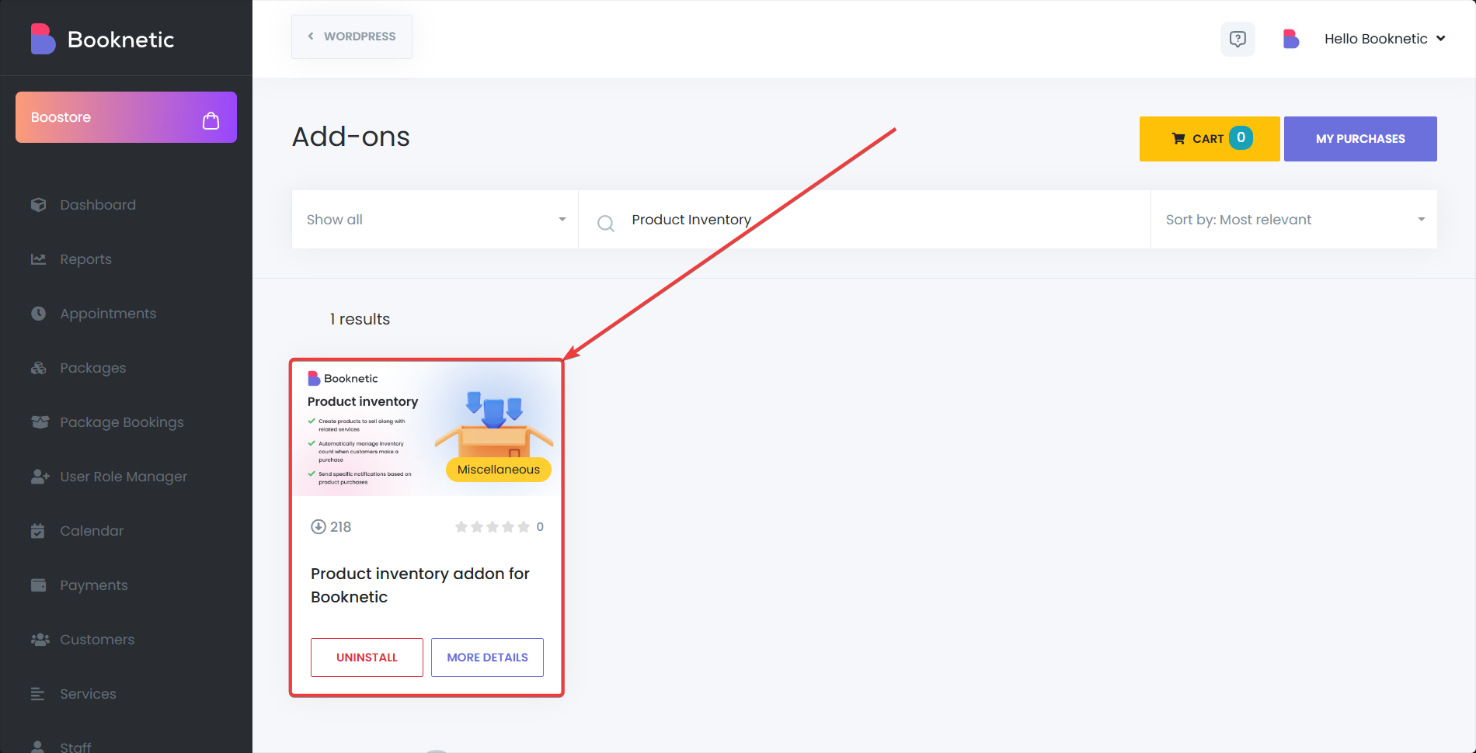
Task: Click the Dashboard cube icon
Action: pyautogui.click(x=39, y=205)
